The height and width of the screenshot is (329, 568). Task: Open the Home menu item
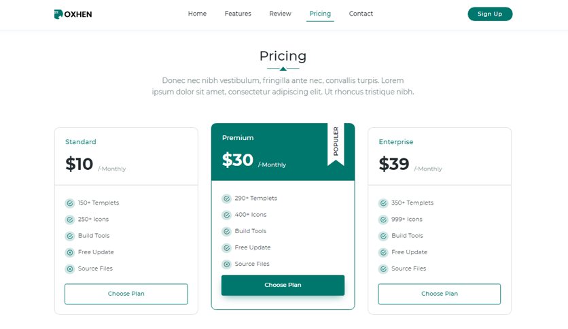coord(197,14)
